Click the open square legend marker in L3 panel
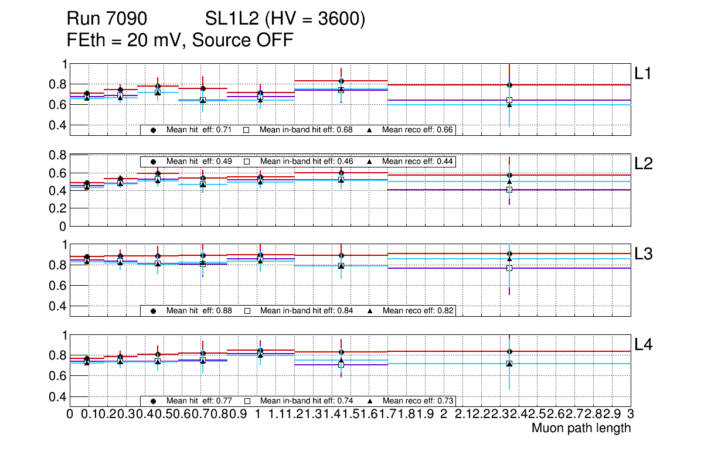701x452 pixels. [247, 311]
